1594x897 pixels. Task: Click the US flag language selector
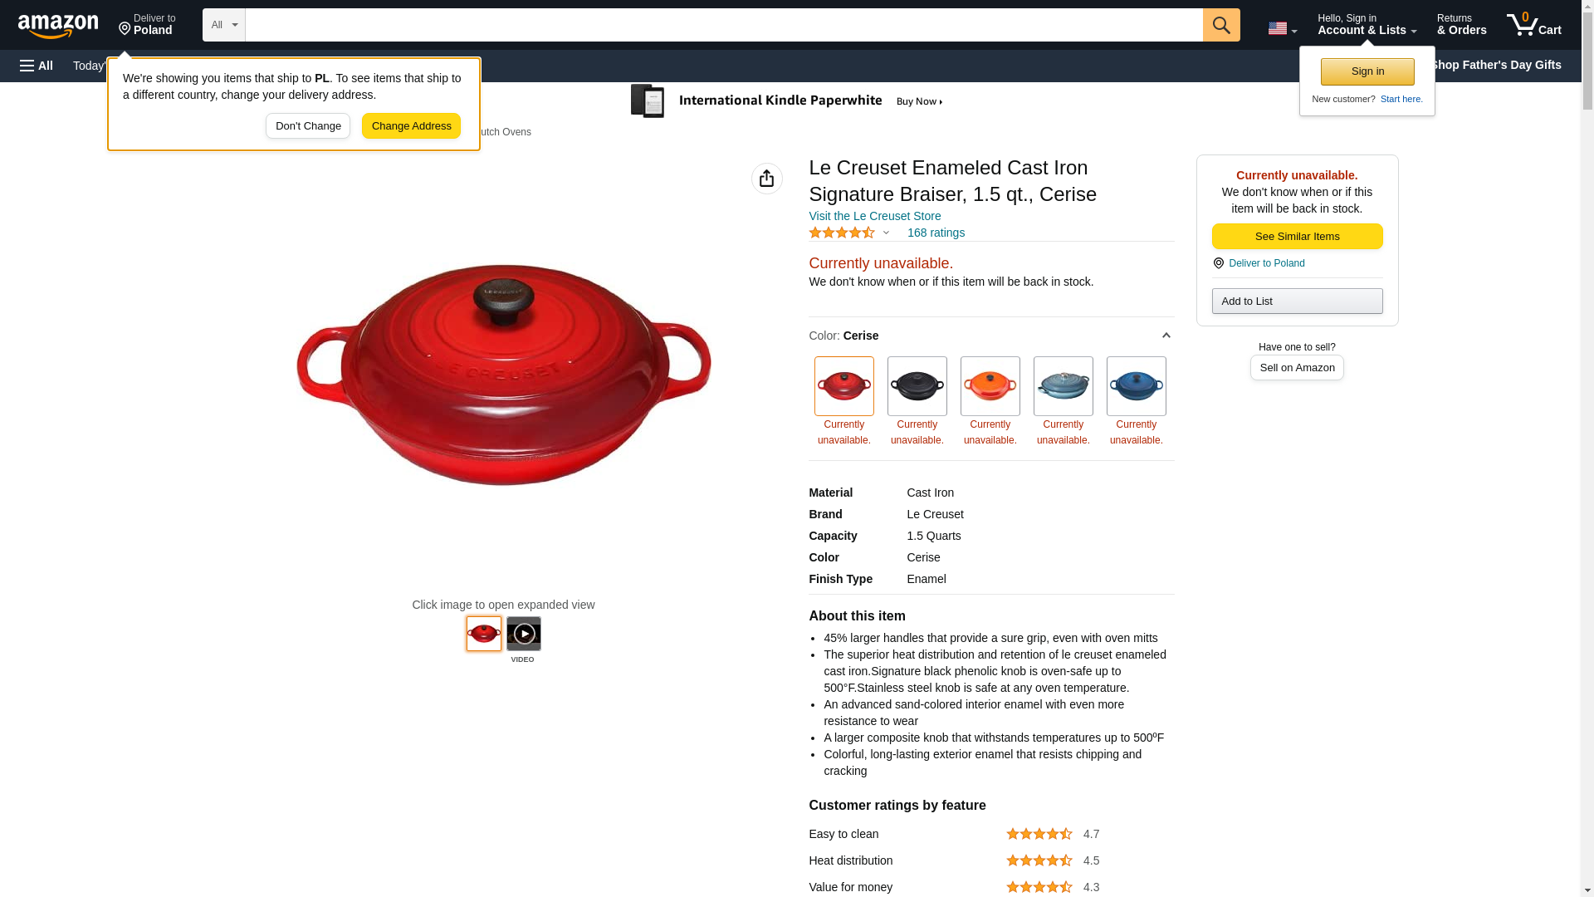point(1282,28)
